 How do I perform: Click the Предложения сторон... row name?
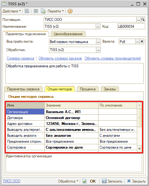click(25, 141)
